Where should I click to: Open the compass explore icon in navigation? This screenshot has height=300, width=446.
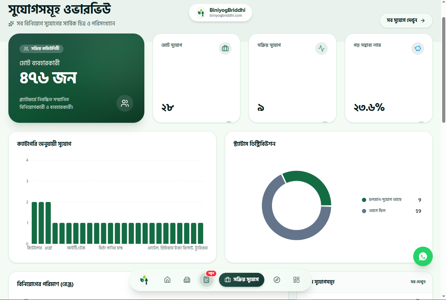(277, 280)
